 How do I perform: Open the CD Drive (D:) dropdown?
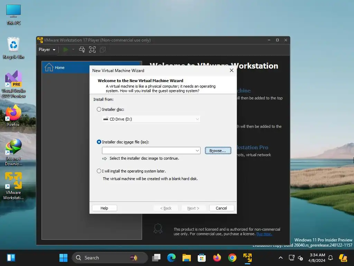click(151, 119)
